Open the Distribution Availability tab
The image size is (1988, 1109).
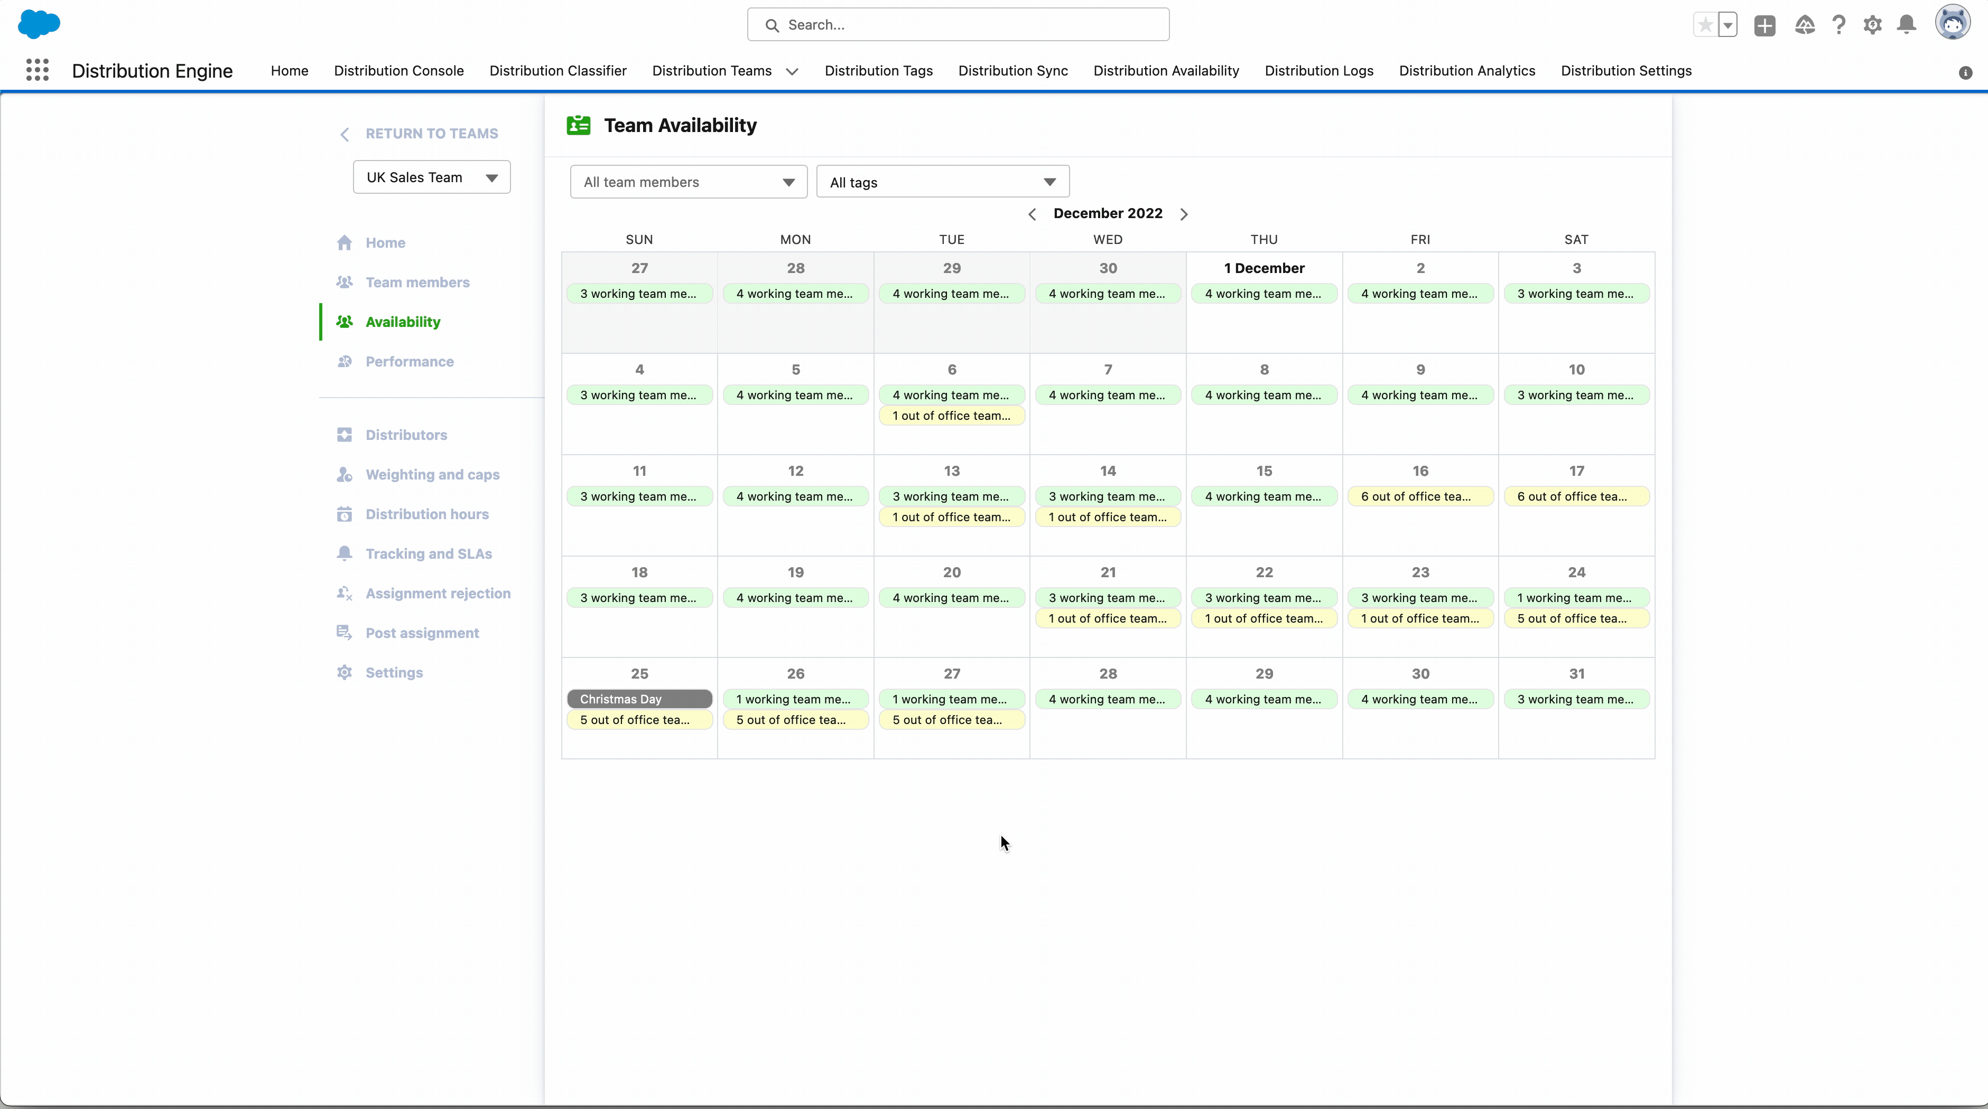[1166, 71]
